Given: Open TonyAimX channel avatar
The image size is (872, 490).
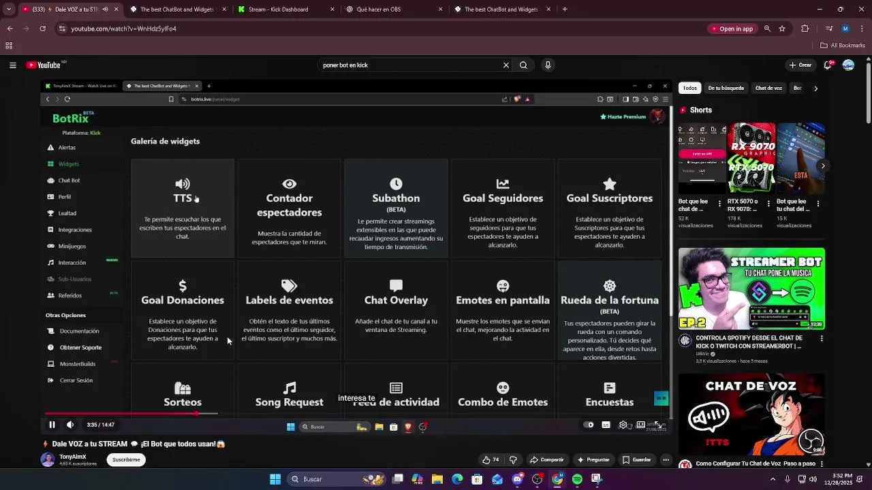Looking at the screenshot, I should [x=48, y=459].
